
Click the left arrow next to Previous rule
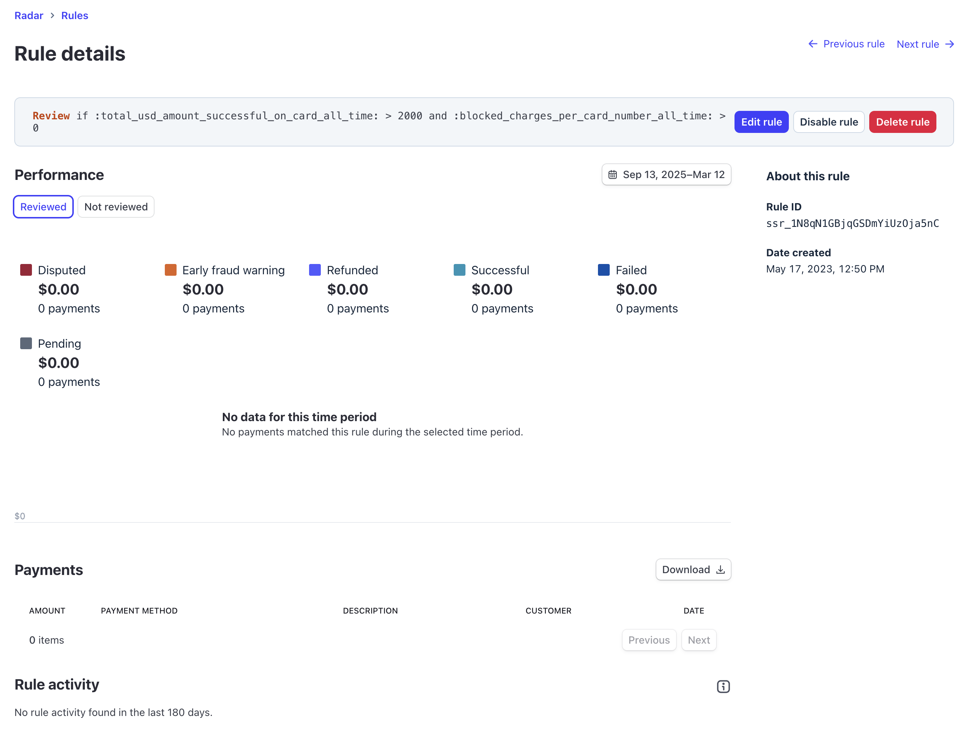pos(813,44)
